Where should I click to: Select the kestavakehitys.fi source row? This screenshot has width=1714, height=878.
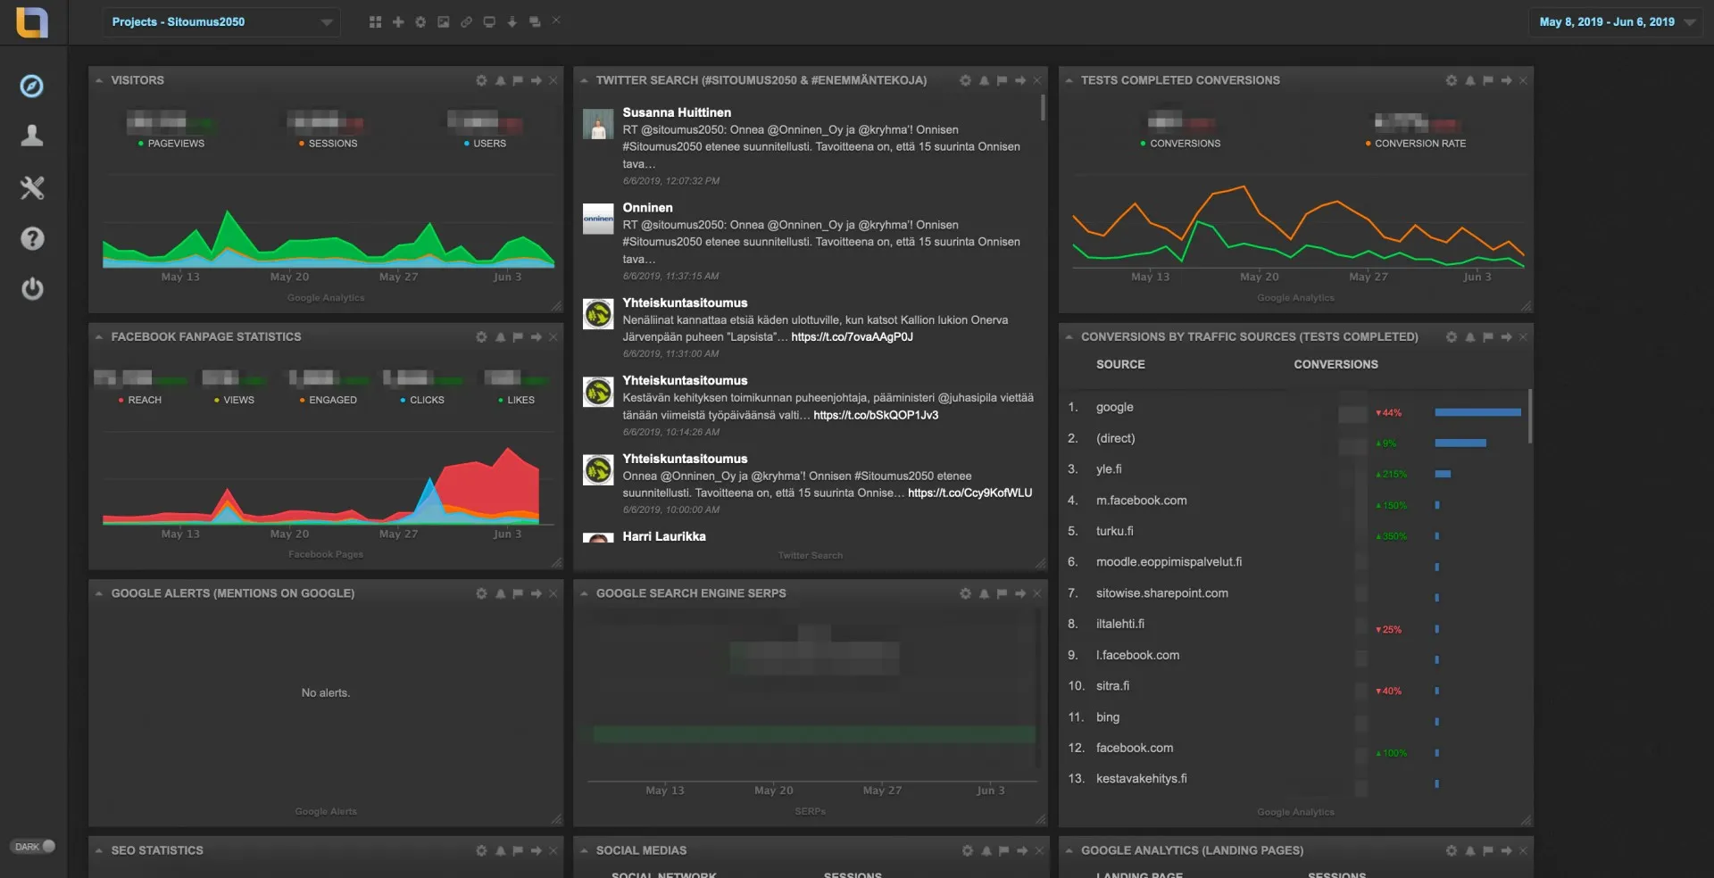[1294, 779]
